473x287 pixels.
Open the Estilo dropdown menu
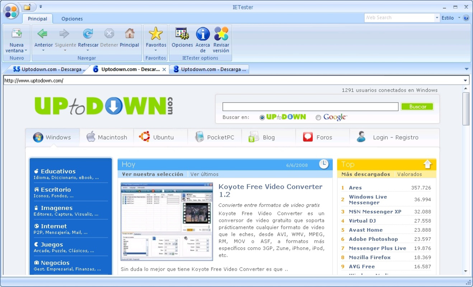pos(451,18)
